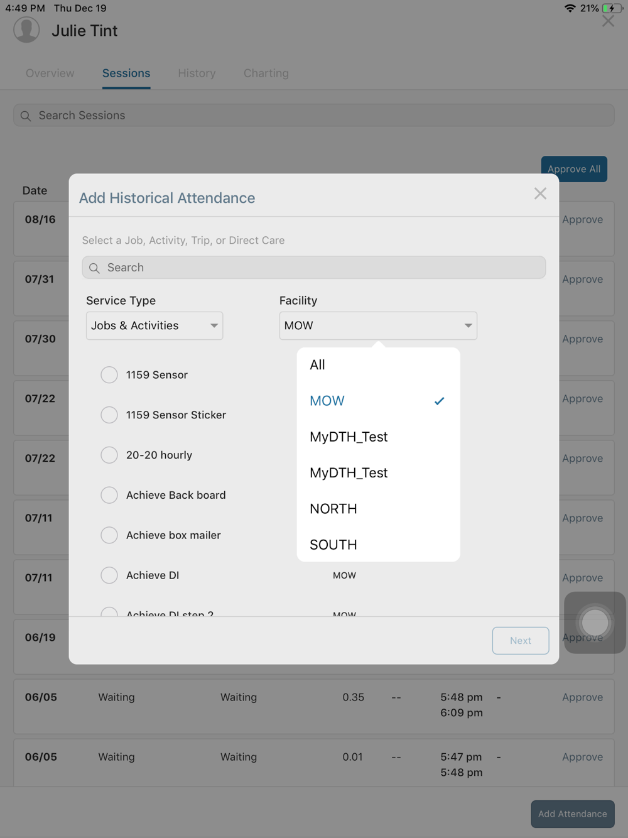
Task: Pick the Achieve box mailer radio button
Action: [109, 535]
